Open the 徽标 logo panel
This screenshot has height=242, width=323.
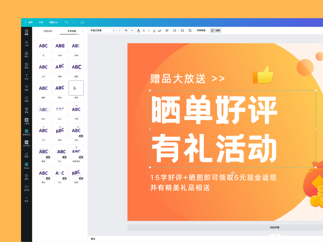[x=26, y=177]
